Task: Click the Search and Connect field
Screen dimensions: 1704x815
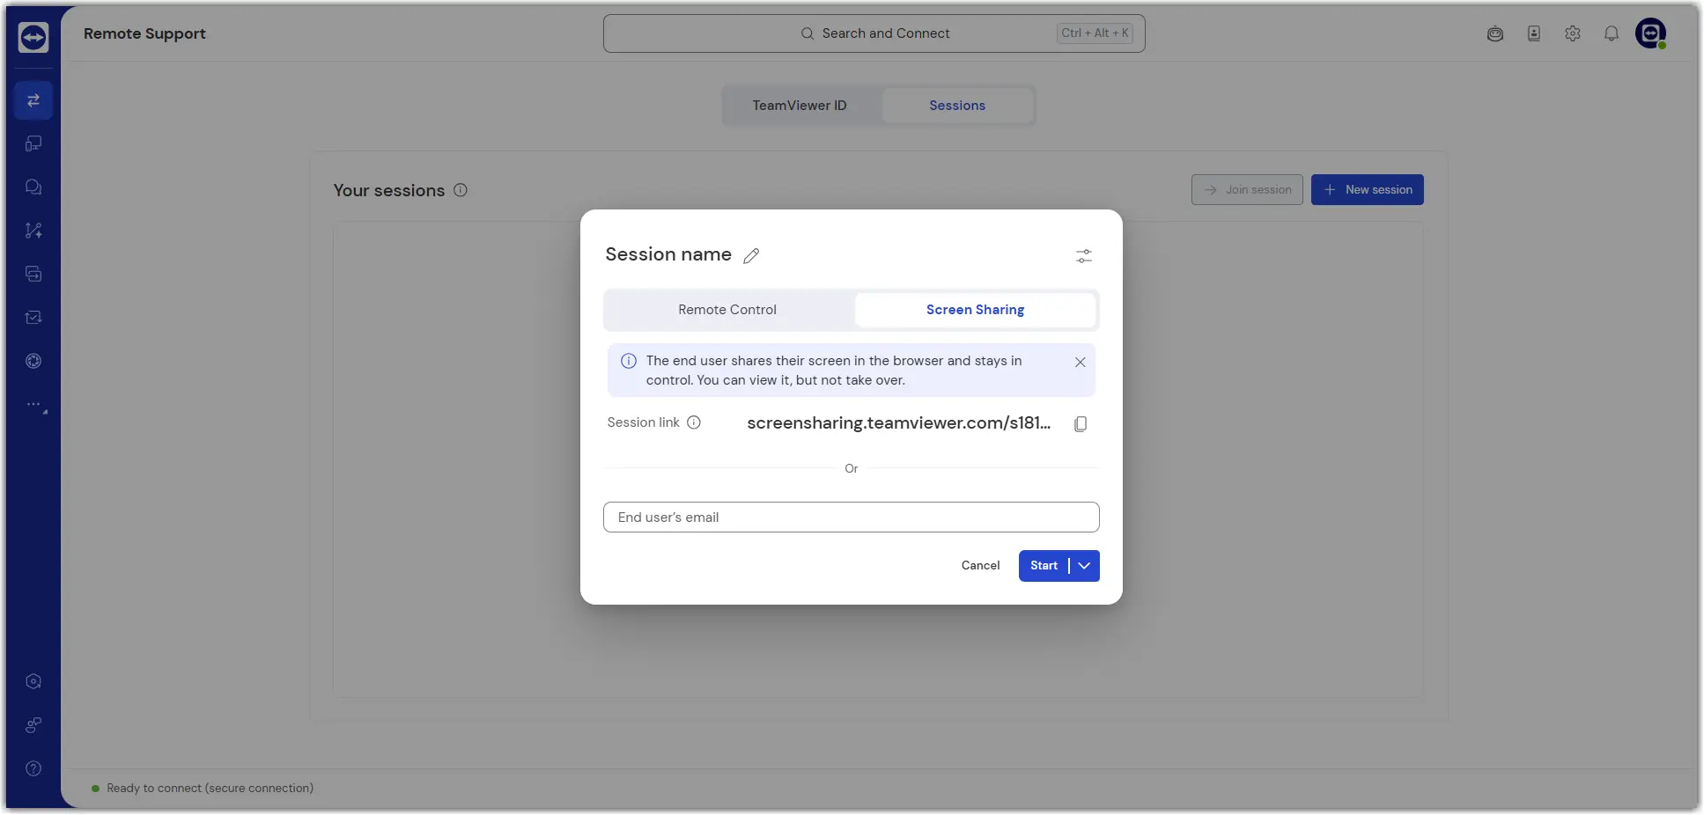Action: (874, 33)
